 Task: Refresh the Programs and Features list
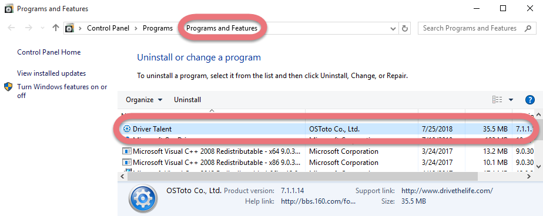pyautogui.click(x=404, y=28)
